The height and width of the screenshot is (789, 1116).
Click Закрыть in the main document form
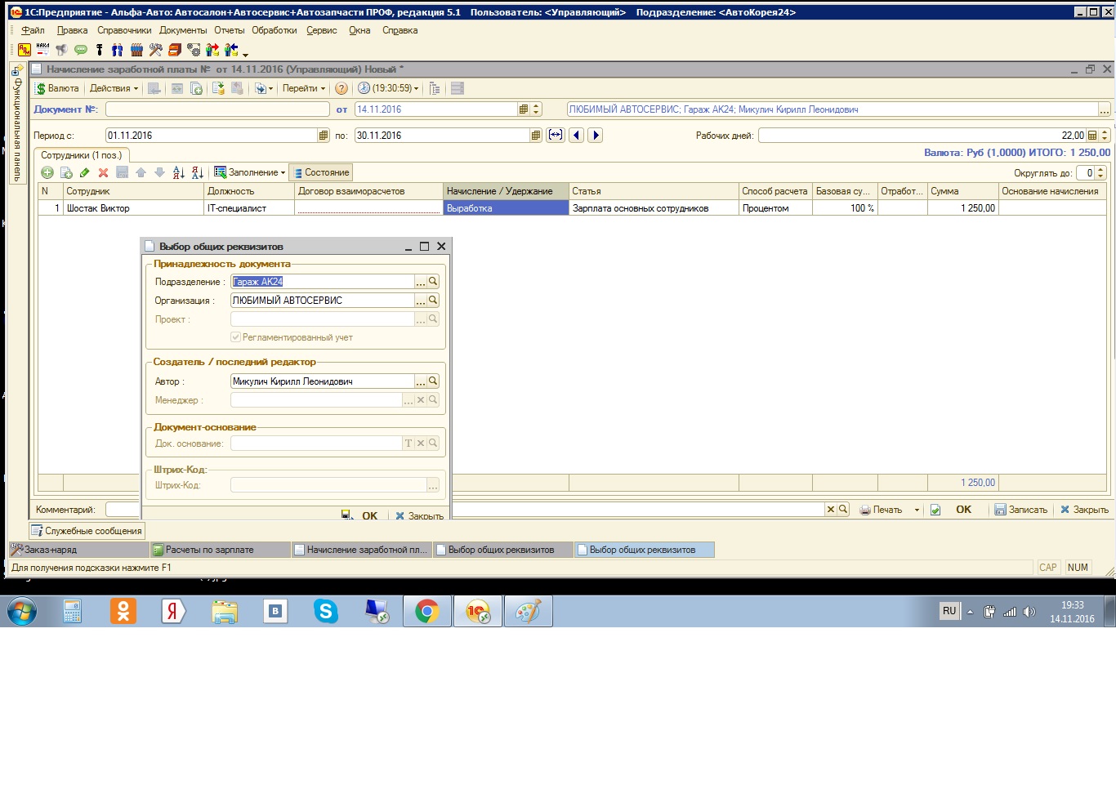point(1084,510)
